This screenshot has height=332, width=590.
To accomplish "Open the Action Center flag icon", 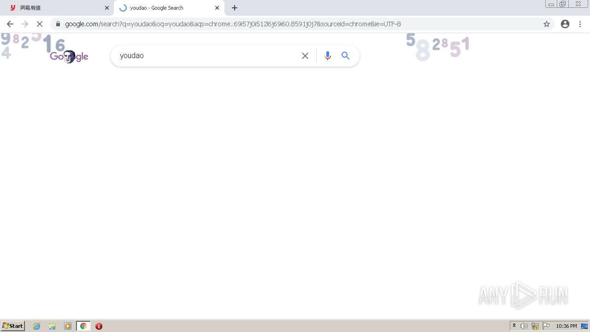I will coord(546,326).
